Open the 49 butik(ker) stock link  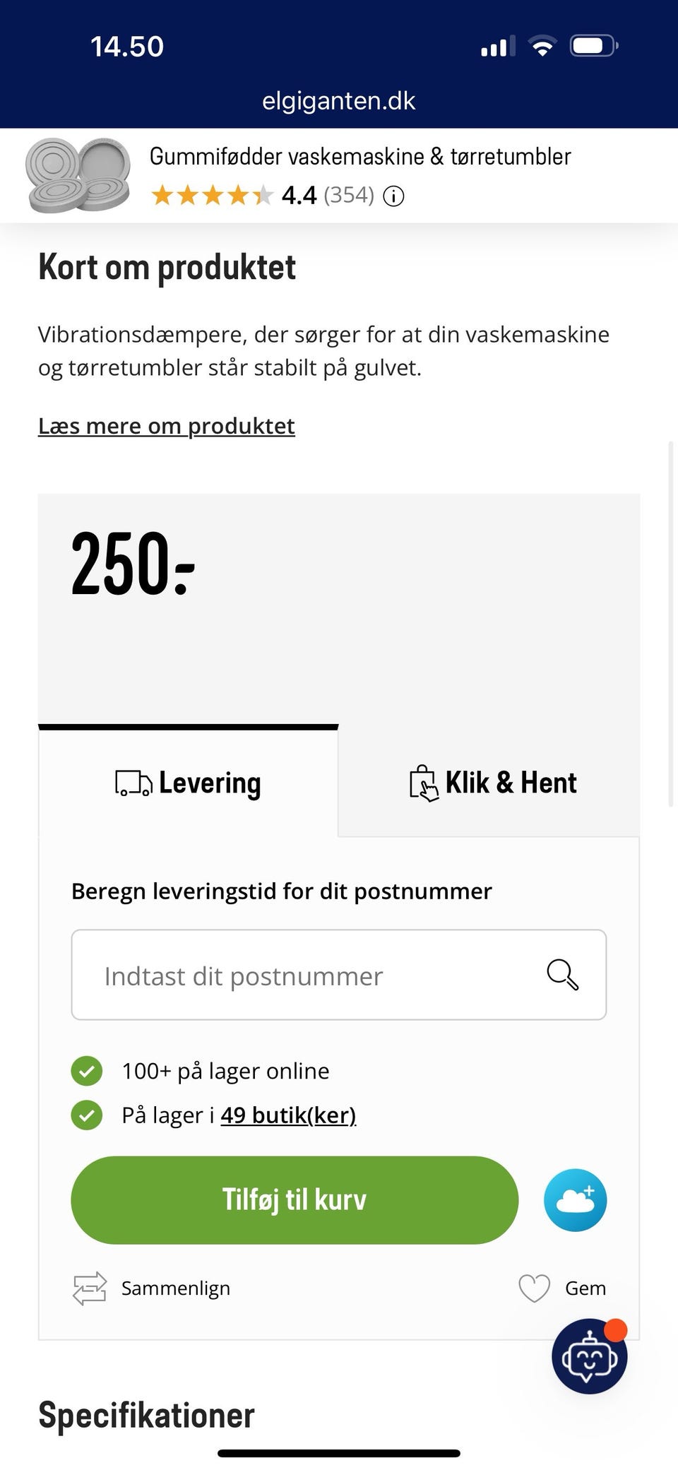288,1115
